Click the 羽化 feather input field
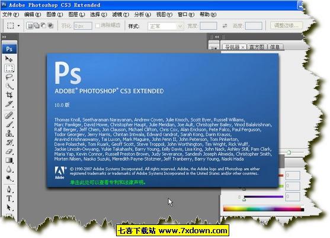 point(83,26)
